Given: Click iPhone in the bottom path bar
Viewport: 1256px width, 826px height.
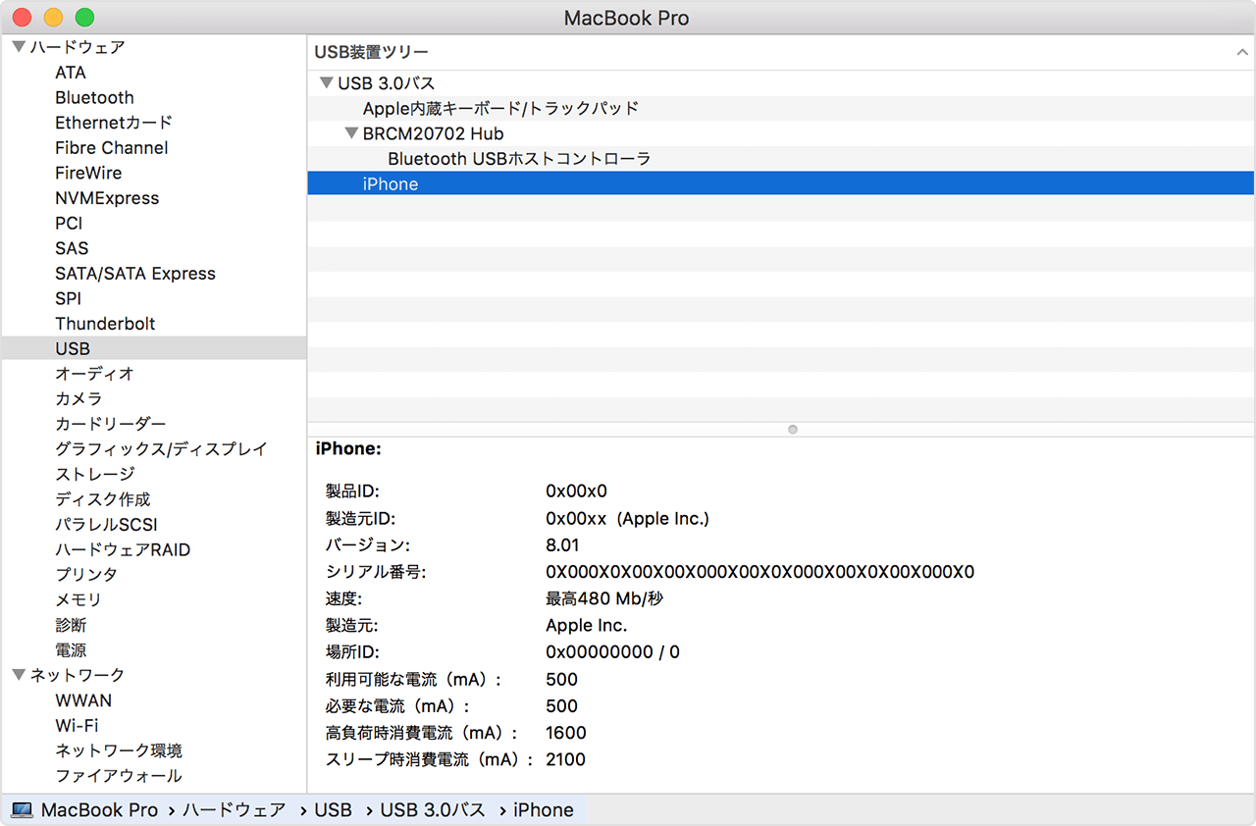Looking at the screenshot, I should 544,810.
